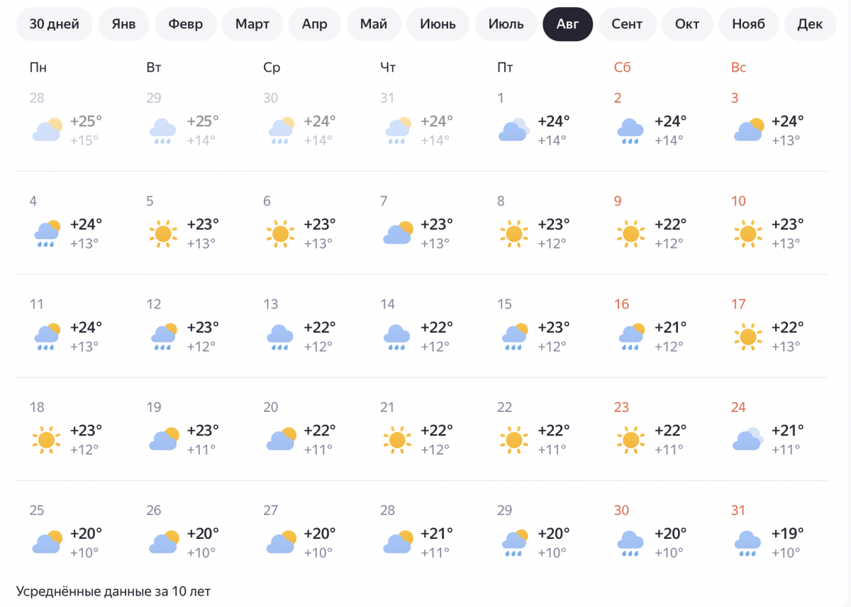The image size is (851, 607).
Task: Click the sunny icon for August 5
Action: [163, 233]
